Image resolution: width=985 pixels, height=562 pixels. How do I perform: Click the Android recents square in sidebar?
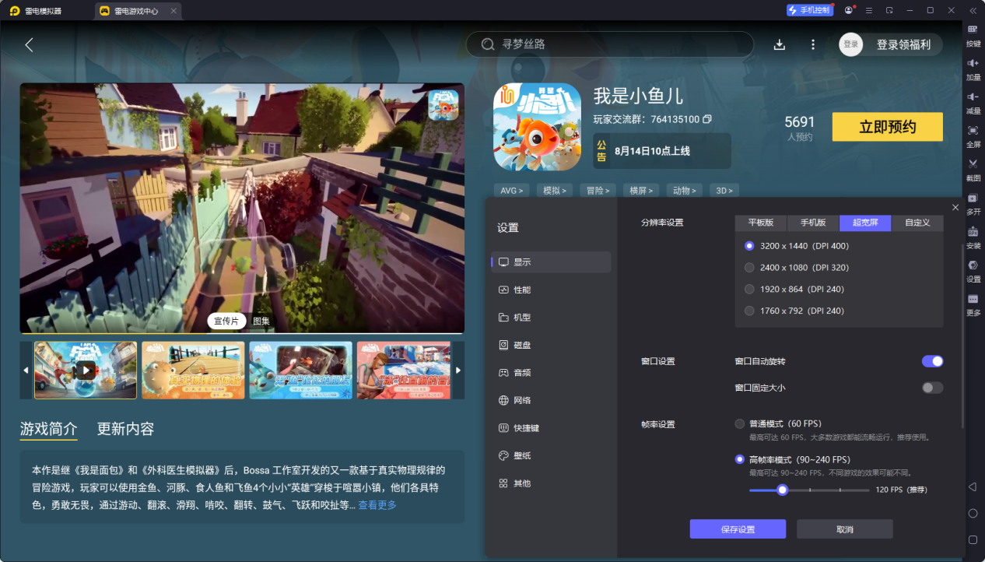(973, 539)
